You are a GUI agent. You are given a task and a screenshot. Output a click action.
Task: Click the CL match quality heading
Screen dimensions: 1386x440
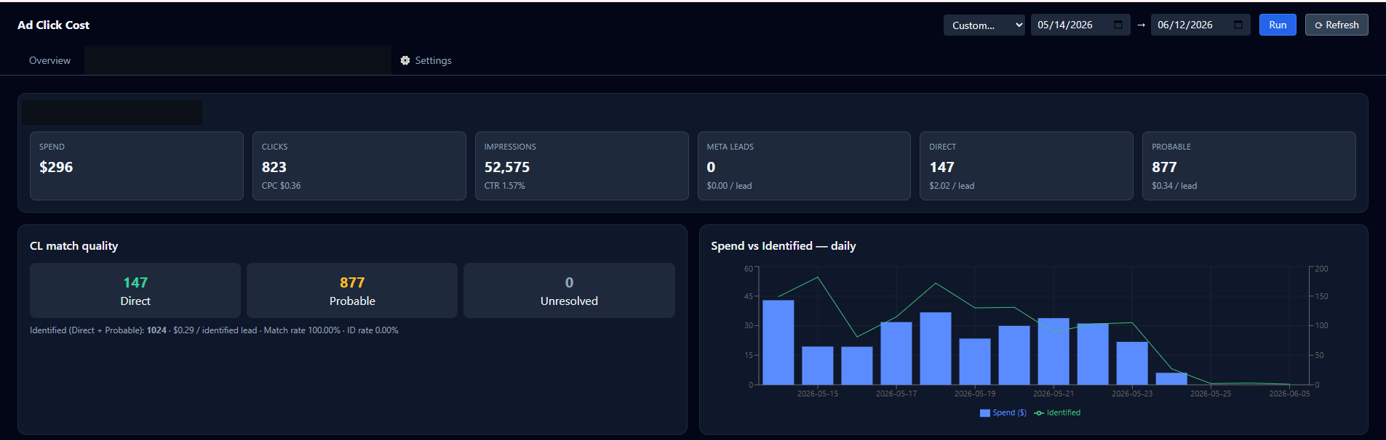point(73,246)
